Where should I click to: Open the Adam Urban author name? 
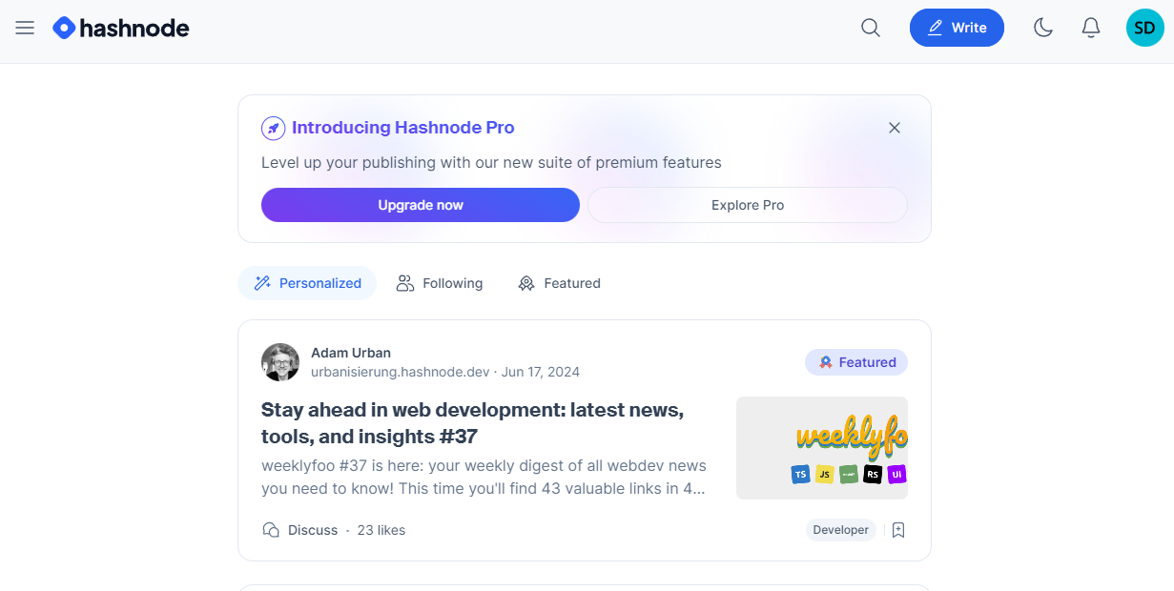(x=351, y=353)
